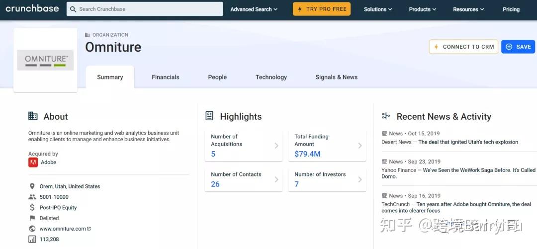
Task: Click the Recent News & Activity icon
Action: 386,116
